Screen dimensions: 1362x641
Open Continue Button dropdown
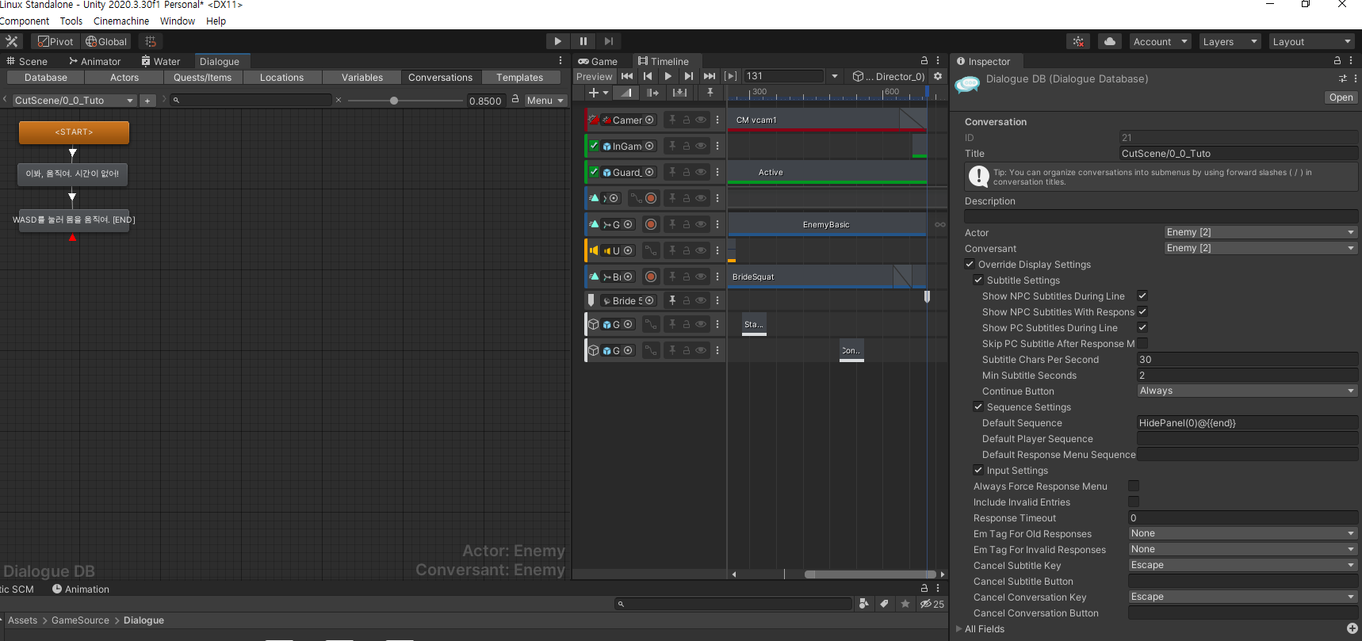click(x=1247, y=391)
